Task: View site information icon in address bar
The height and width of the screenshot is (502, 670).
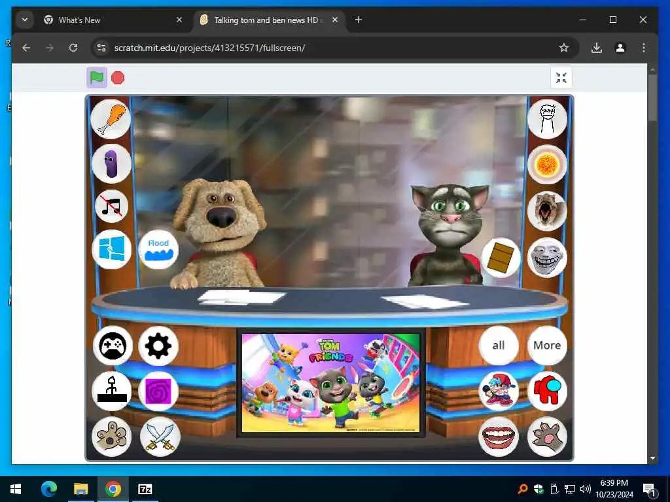Action: (101, 48)
